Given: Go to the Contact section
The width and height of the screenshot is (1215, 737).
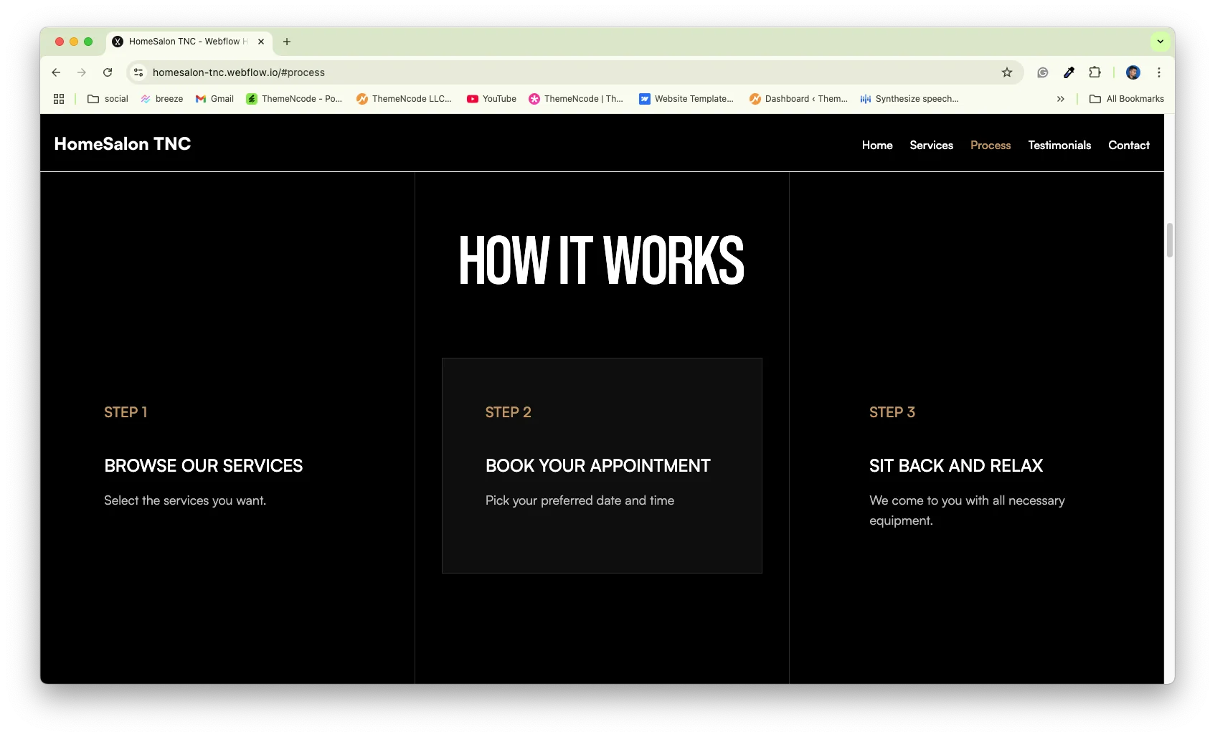Looking at the screenshot, I should point(1128,145).
